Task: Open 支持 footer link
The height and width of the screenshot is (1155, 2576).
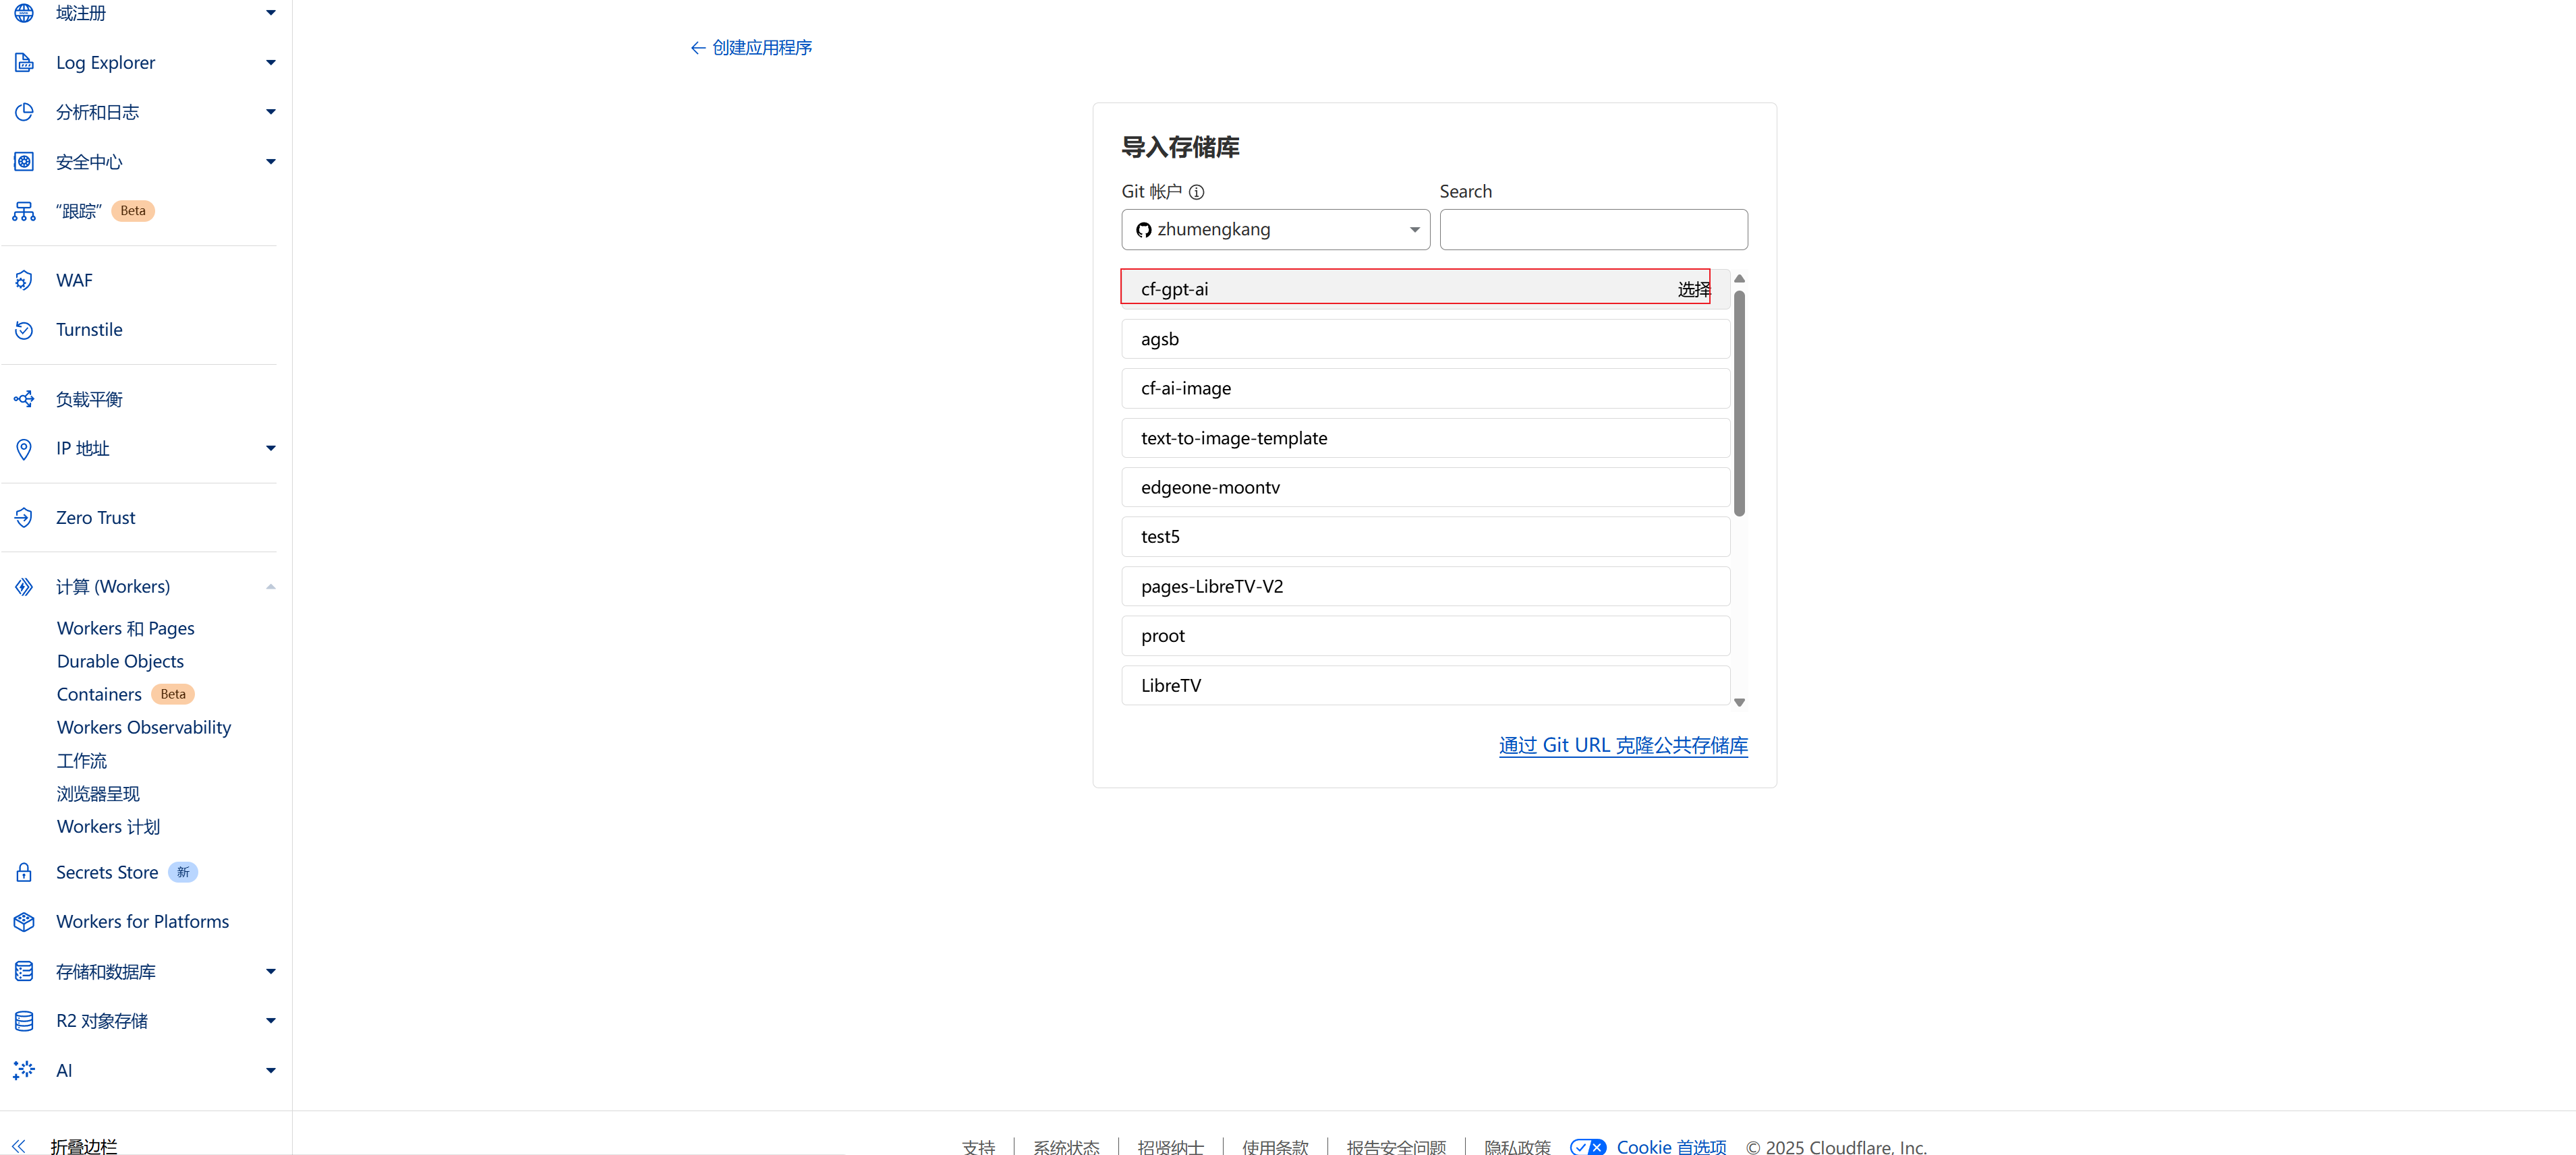Action: click(x=979, y=1147)
